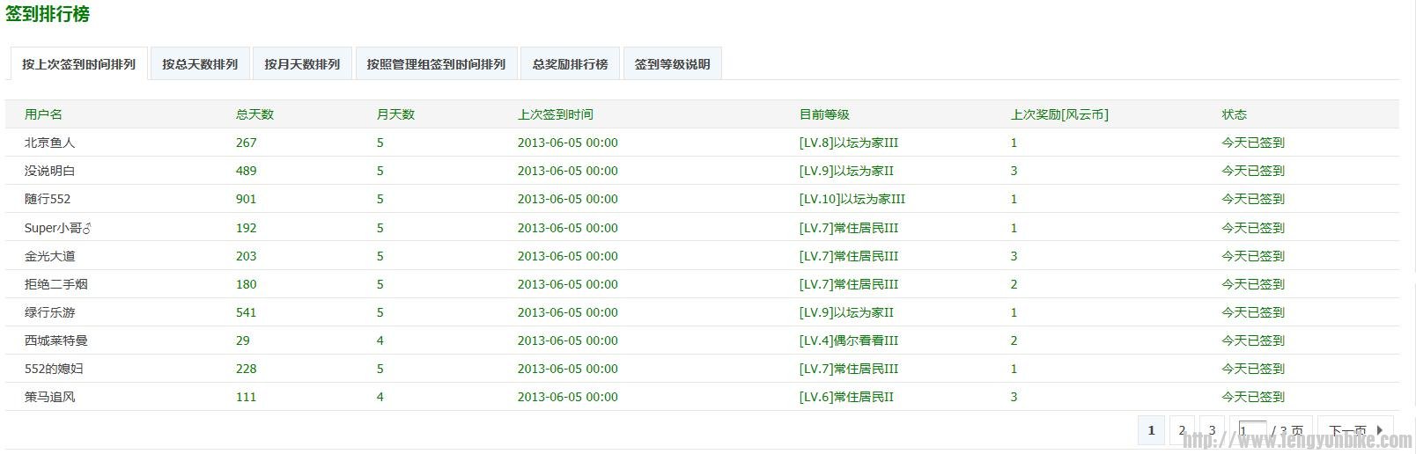This screenshot has width=1416, height=454.
Task: Click the username 绿行乐游
Action: pyautogui.click(x=49, y=312)
